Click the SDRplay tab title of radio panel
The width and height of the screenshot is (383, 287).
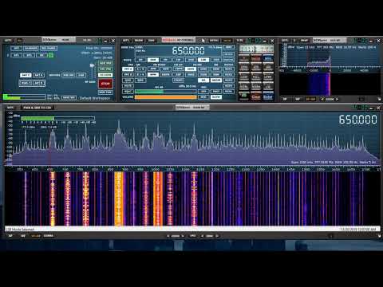(x=58, y=40)
